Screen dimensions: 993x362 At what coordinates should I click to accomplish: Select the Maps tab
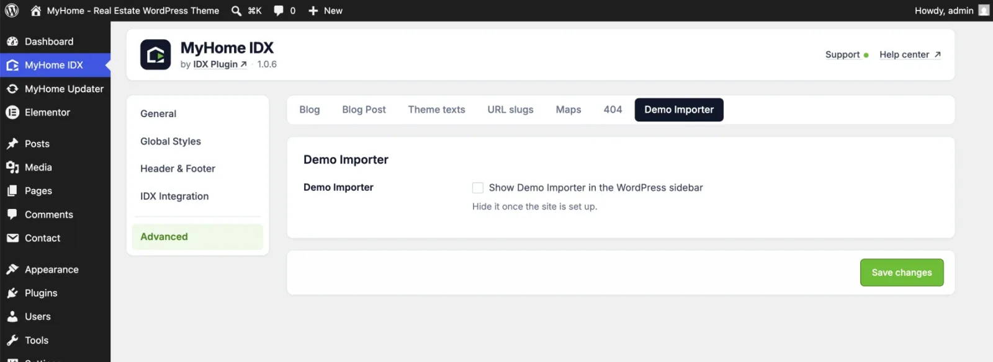[568, 110]
